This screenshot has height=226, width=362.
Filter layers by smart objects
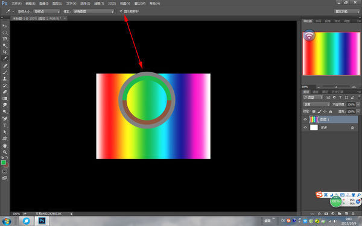(352, 98)
